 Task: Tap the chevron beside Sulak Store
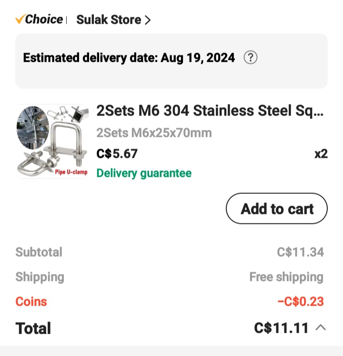pyautogui.click(x=148, y=20)
